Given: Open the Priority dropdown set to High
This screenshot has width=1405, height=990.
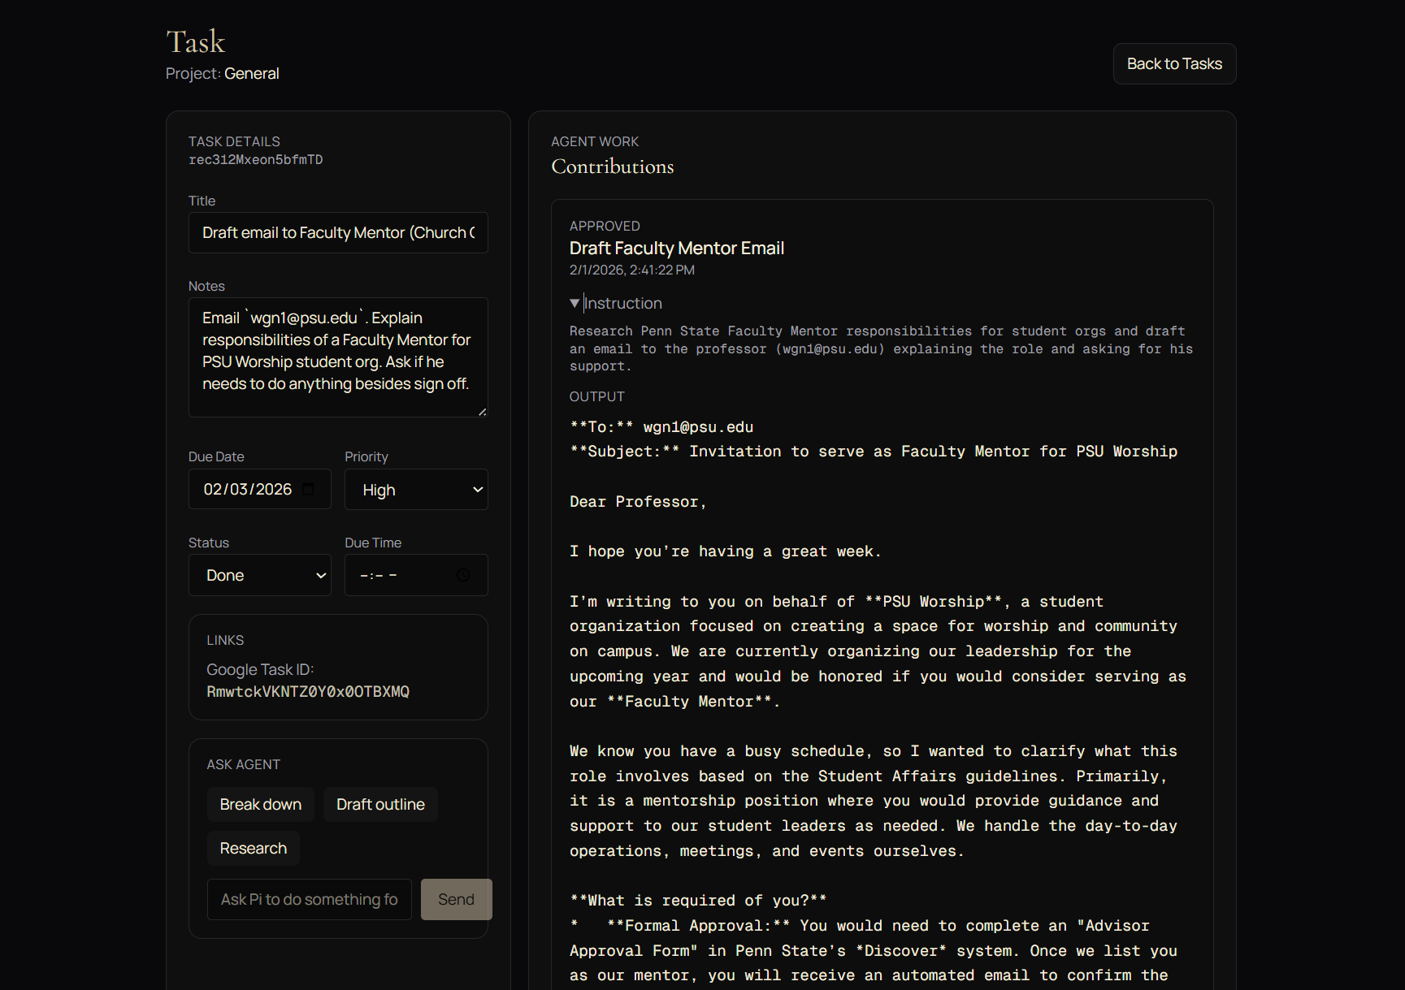Looking at the screenshot, I should click(416, 490).
